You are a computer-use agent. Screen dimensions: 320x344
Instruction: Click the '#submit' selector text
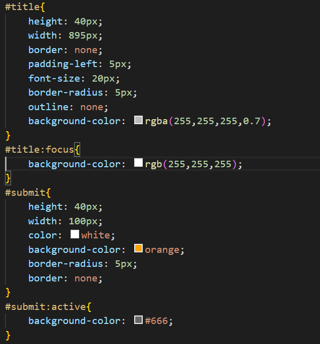(25, 193)
